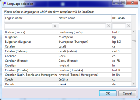140x100 pixels.
Task: Focus the RFC 4646 filter field
Action: [x=119, y=26]
